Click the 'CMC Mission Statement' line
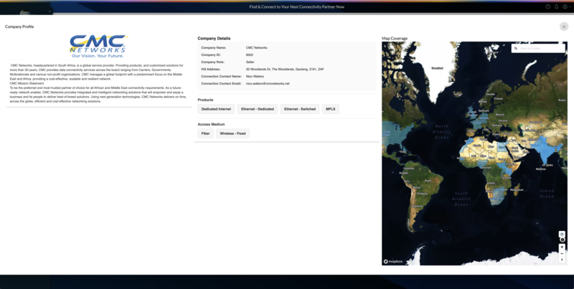The image size is (574, 289). click(x=27, y=83)
